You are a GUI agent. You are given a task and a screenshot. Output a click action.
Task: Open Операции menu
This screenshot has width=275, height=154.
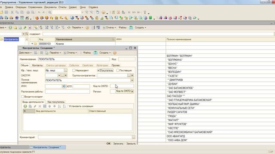click(21, 7)
